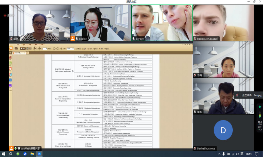263x157 pixels.
Task: Rotate the page counterclockwise
Action: pyautogui.click(x=54, y=49)
